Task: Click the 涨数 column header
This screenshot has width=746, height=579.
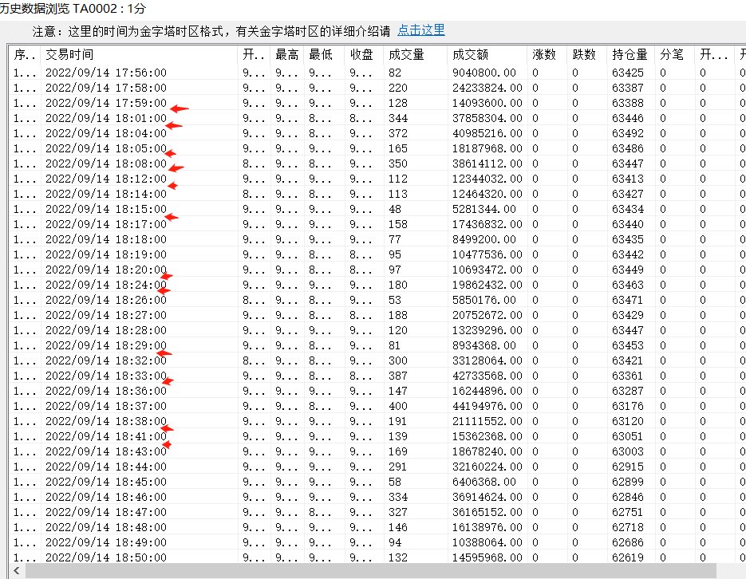Action: pos(547,55)
